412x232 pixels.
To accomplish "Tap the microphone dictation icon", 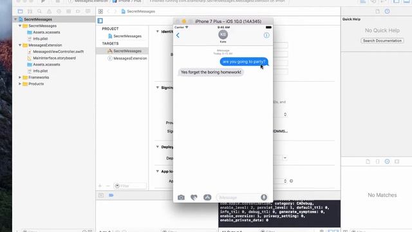I will (x=264, y=197).
